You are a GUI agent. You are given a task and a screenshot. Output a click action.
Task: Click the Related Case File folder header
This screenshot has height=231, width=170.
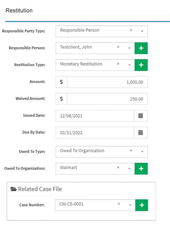tap(36, 189)
